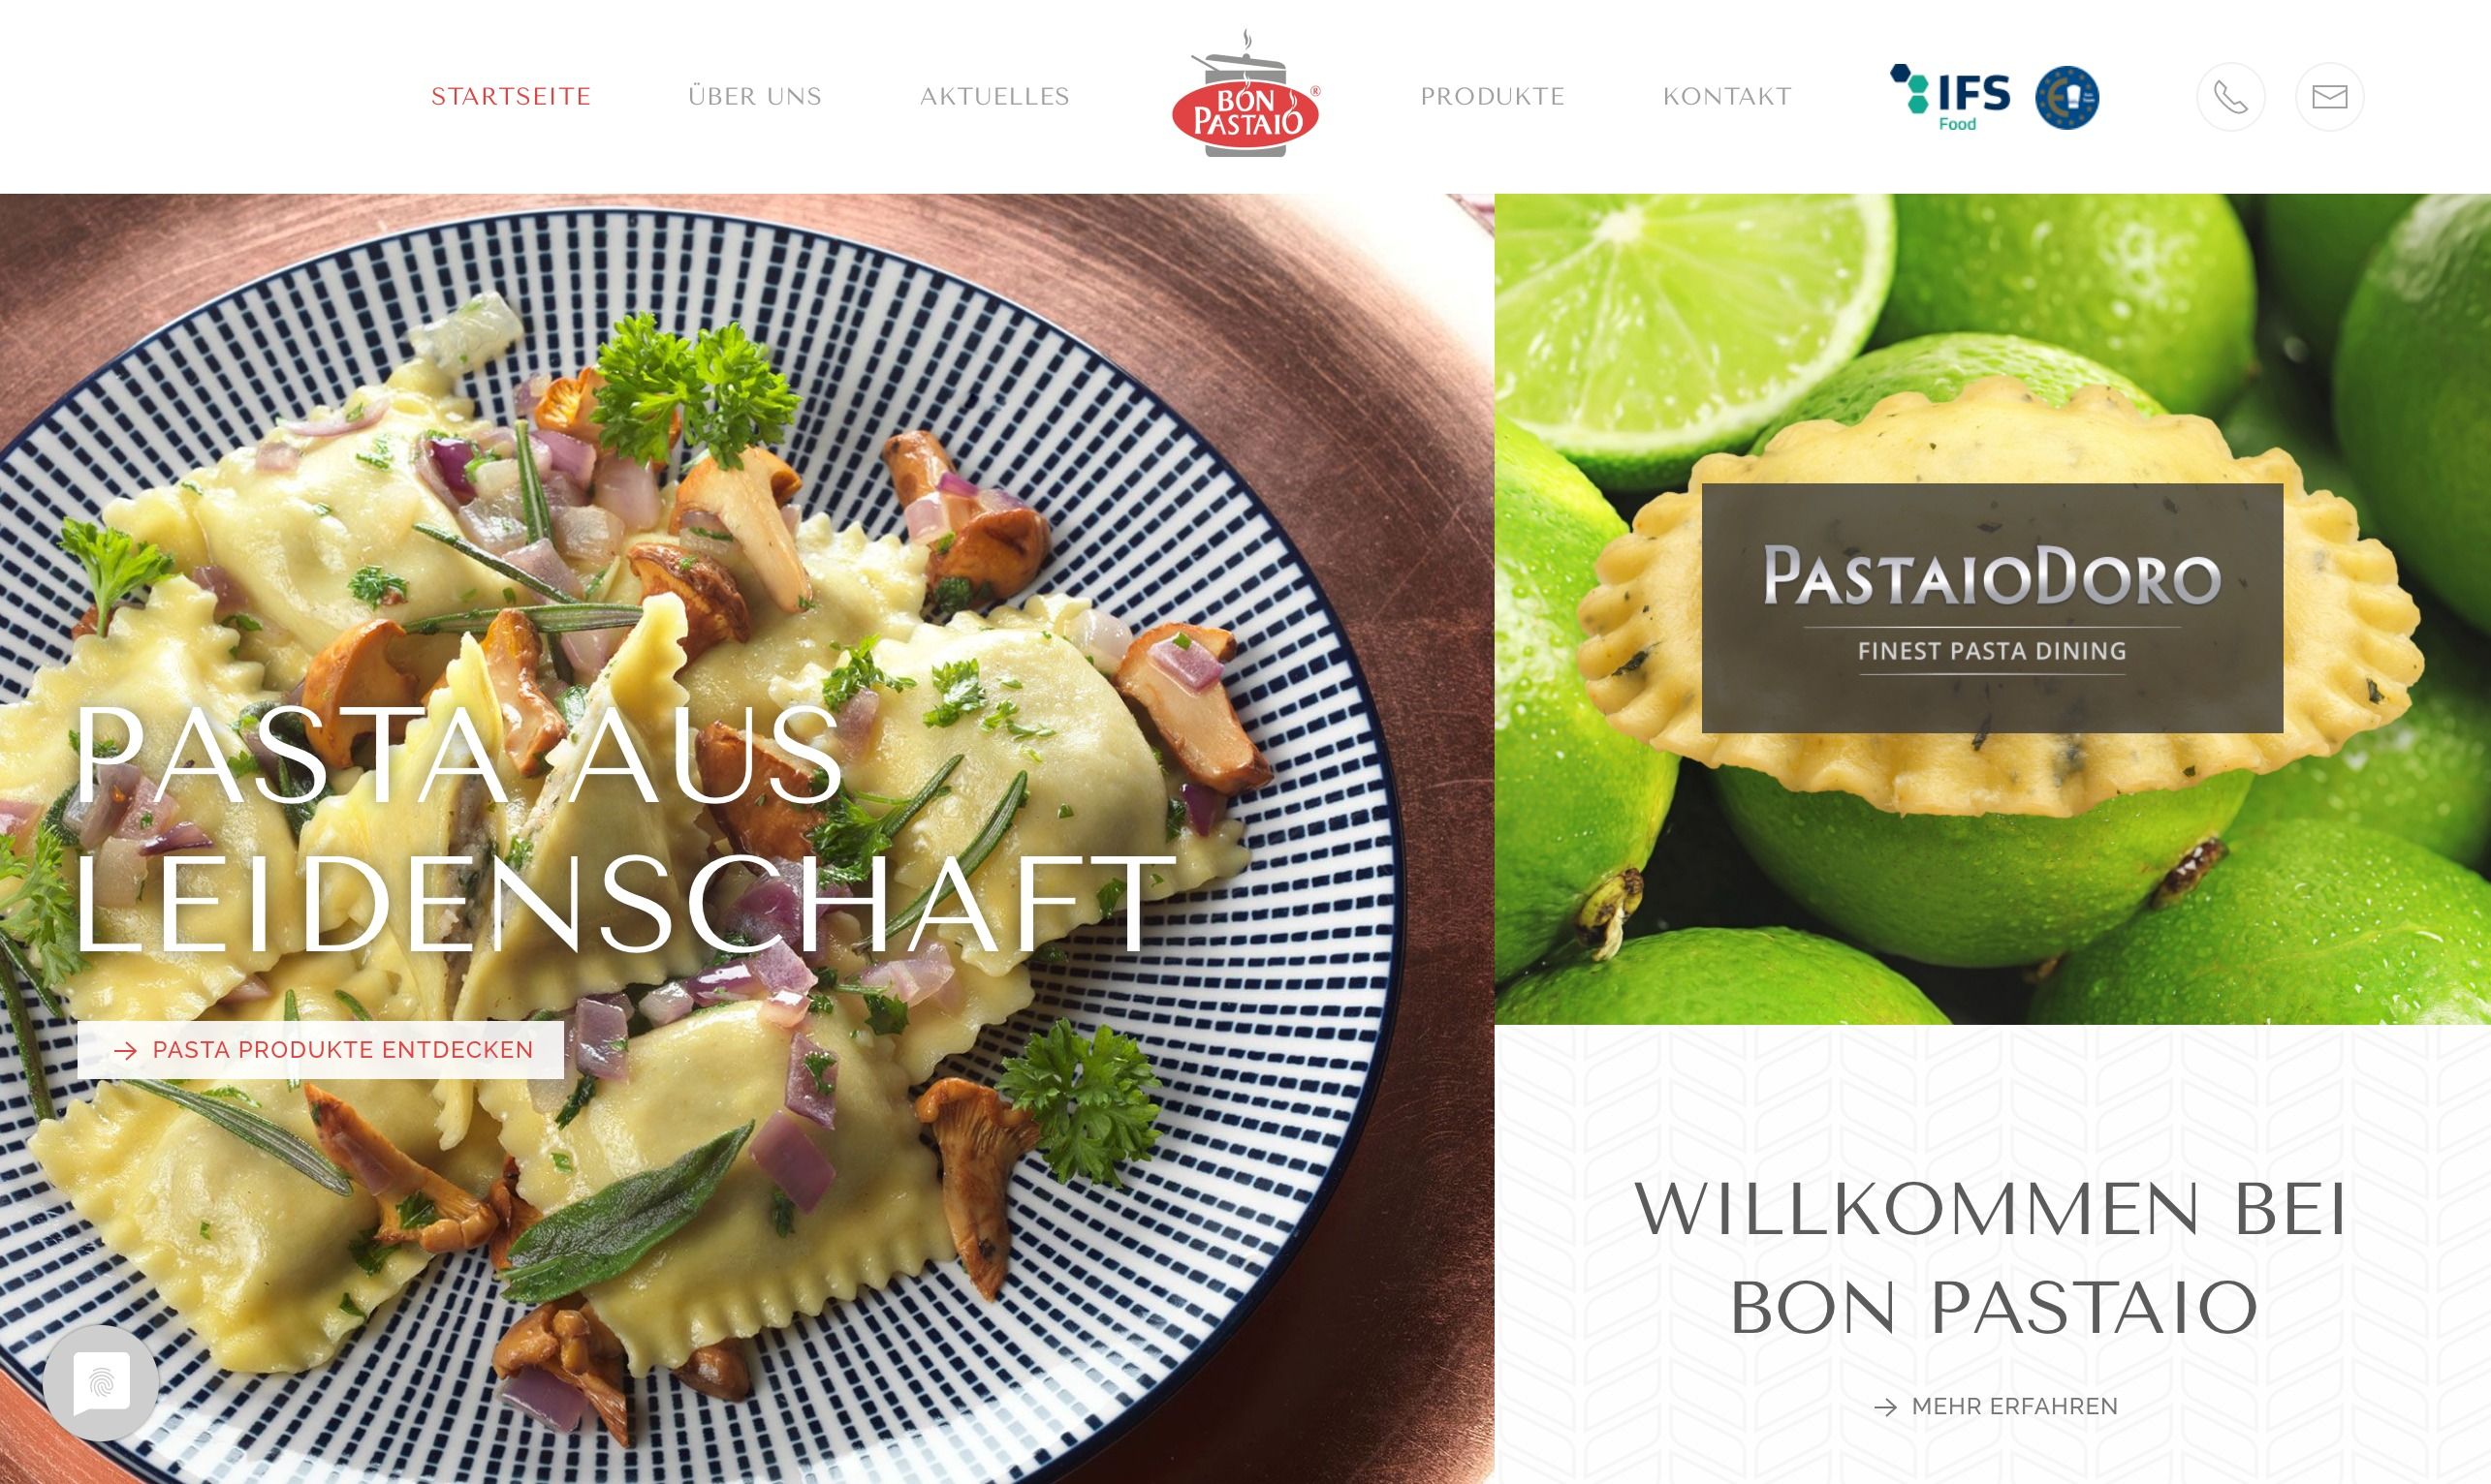Click the email envelope icon
This screenshot has height=1484, width=2491.
(x=2330, y=97)
